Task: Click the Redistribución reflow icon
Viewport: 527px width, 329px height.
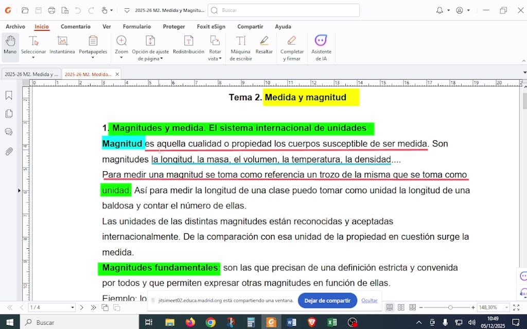Action: [x=188, y=45]
